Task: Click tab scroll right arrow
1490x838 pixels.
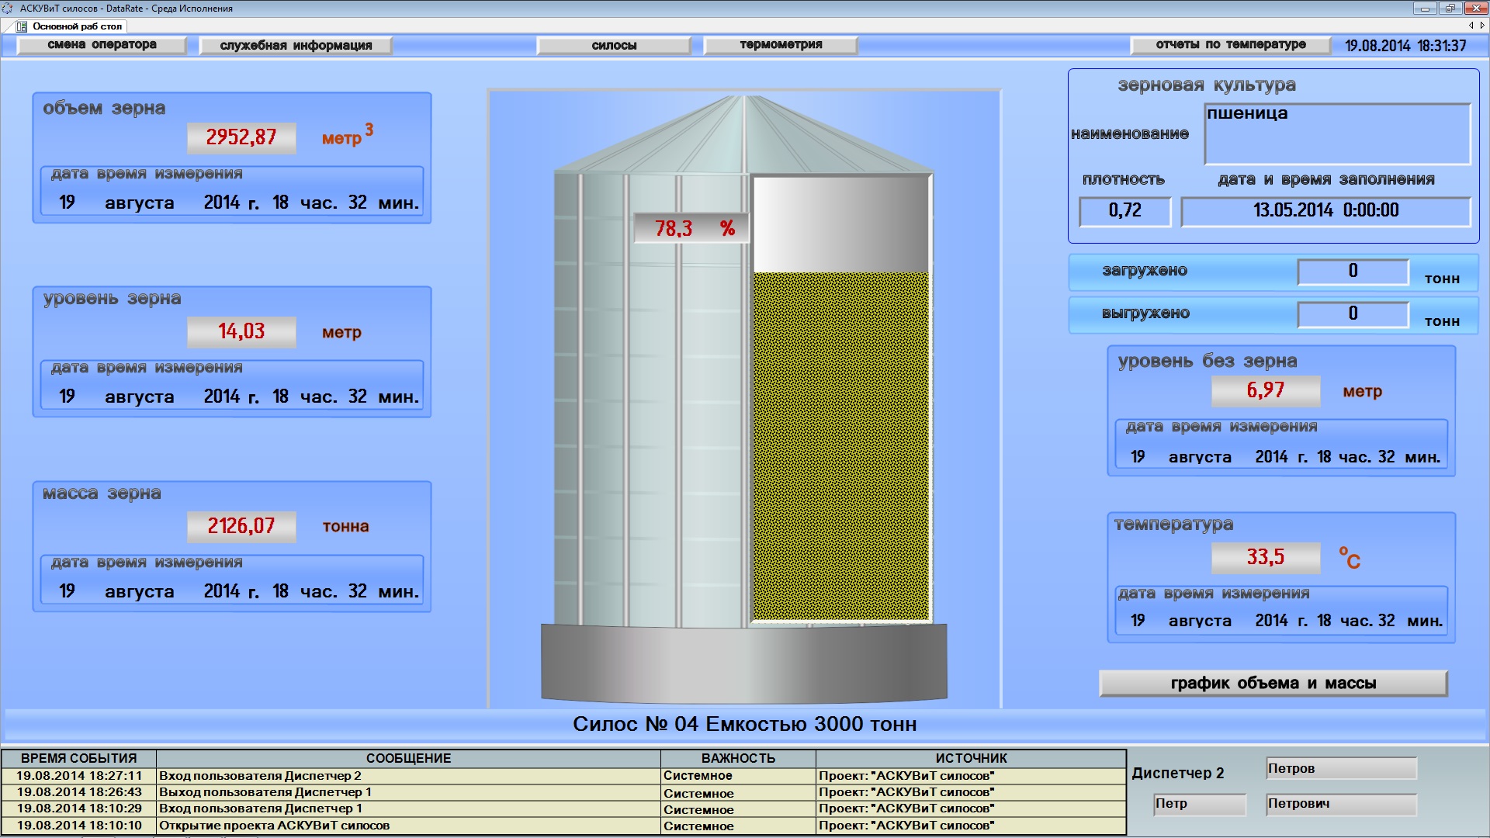Action: click(x=1482, y=26)
